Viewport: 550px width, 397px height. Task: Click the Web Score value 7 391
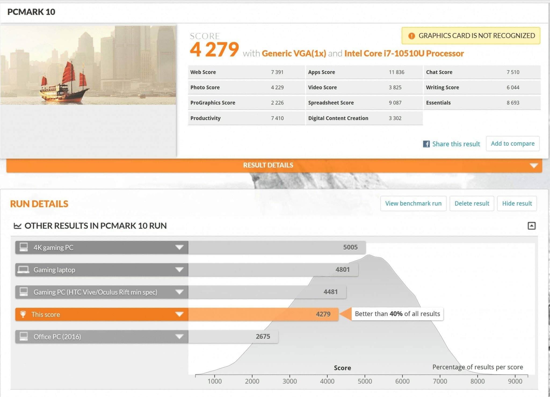coord(277,72)
